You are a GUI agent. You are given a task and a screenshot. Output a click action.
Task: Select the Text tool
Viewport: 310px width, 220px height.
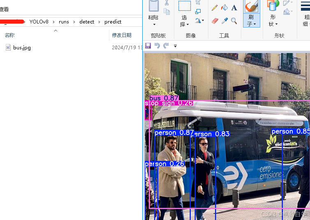(234, 8)
